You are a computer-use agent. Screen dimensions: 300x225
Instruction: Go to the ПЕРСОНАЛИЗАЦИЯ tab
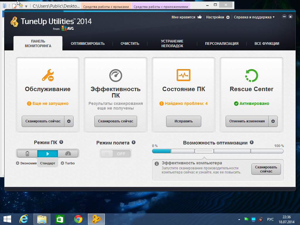click(222, 44)
